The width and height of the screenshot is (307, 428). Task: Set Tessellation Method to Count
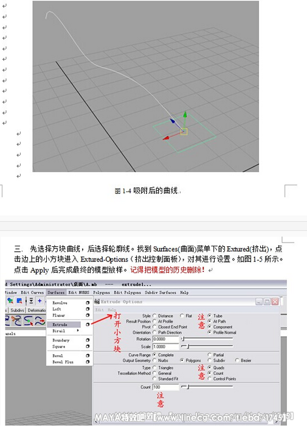click(x=210, y=373)
